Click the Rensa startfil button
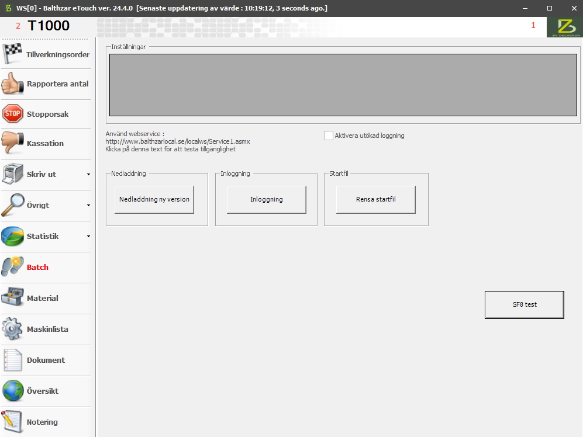The height and width of the screenshot is (437, 583). click(376, 200)
